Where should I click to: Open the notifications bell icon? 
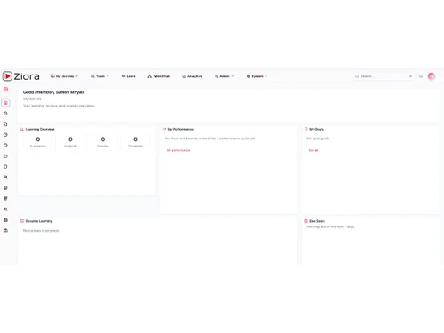[x=421, y=76]
